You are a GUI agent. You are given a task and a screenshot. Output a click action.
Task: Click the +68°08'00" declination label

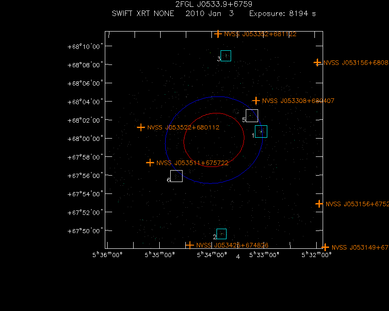85,65
